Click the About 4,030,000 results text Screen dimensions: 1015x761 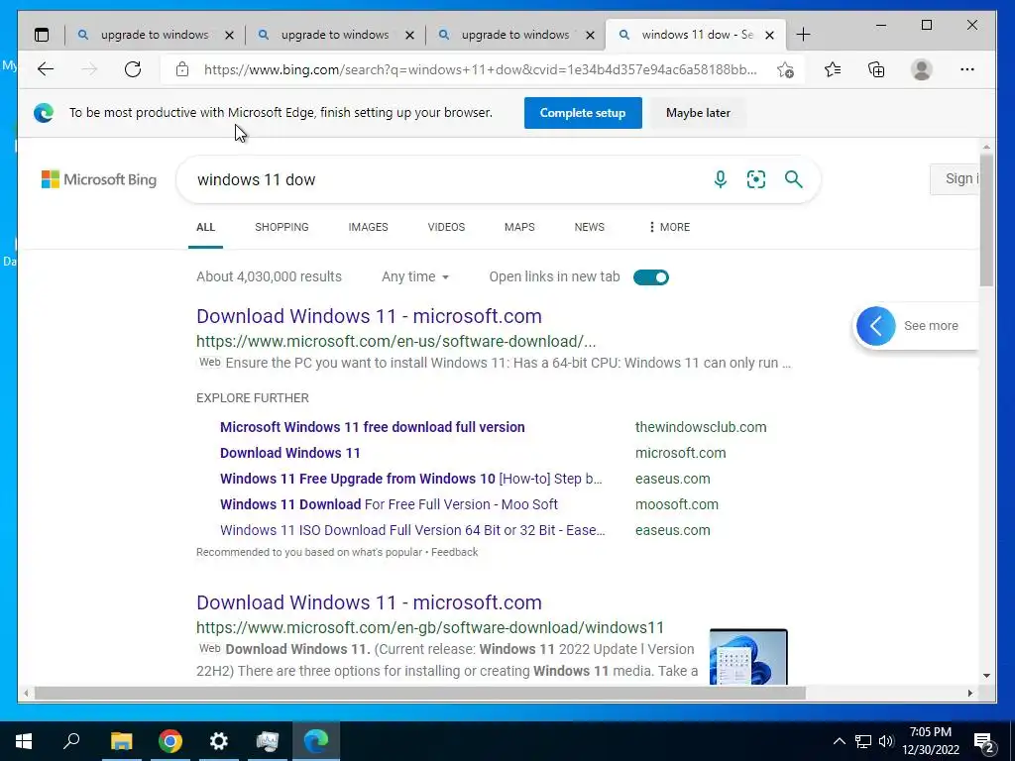coord(269,277)
